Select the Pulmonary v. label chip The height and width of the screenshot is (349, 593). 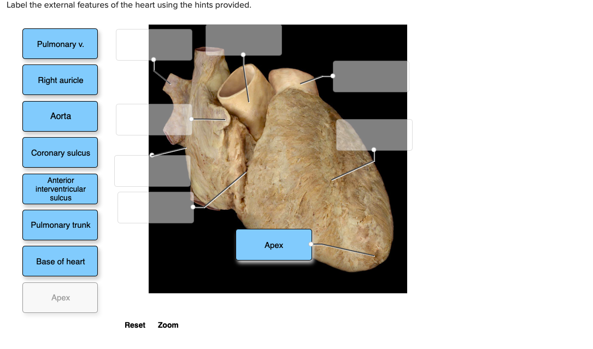pyautogui.click(x=60, y=44)
